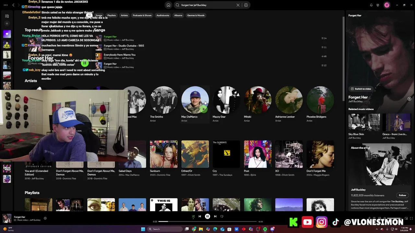Image resolution: width=415 pixels, height=233 pixels.
Task: Open Spotify from the Windows taskbar
Action: click(265, 229)
